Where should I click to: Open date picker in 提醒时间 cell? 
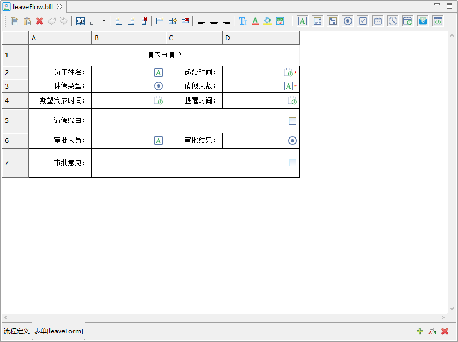point(292,100)
